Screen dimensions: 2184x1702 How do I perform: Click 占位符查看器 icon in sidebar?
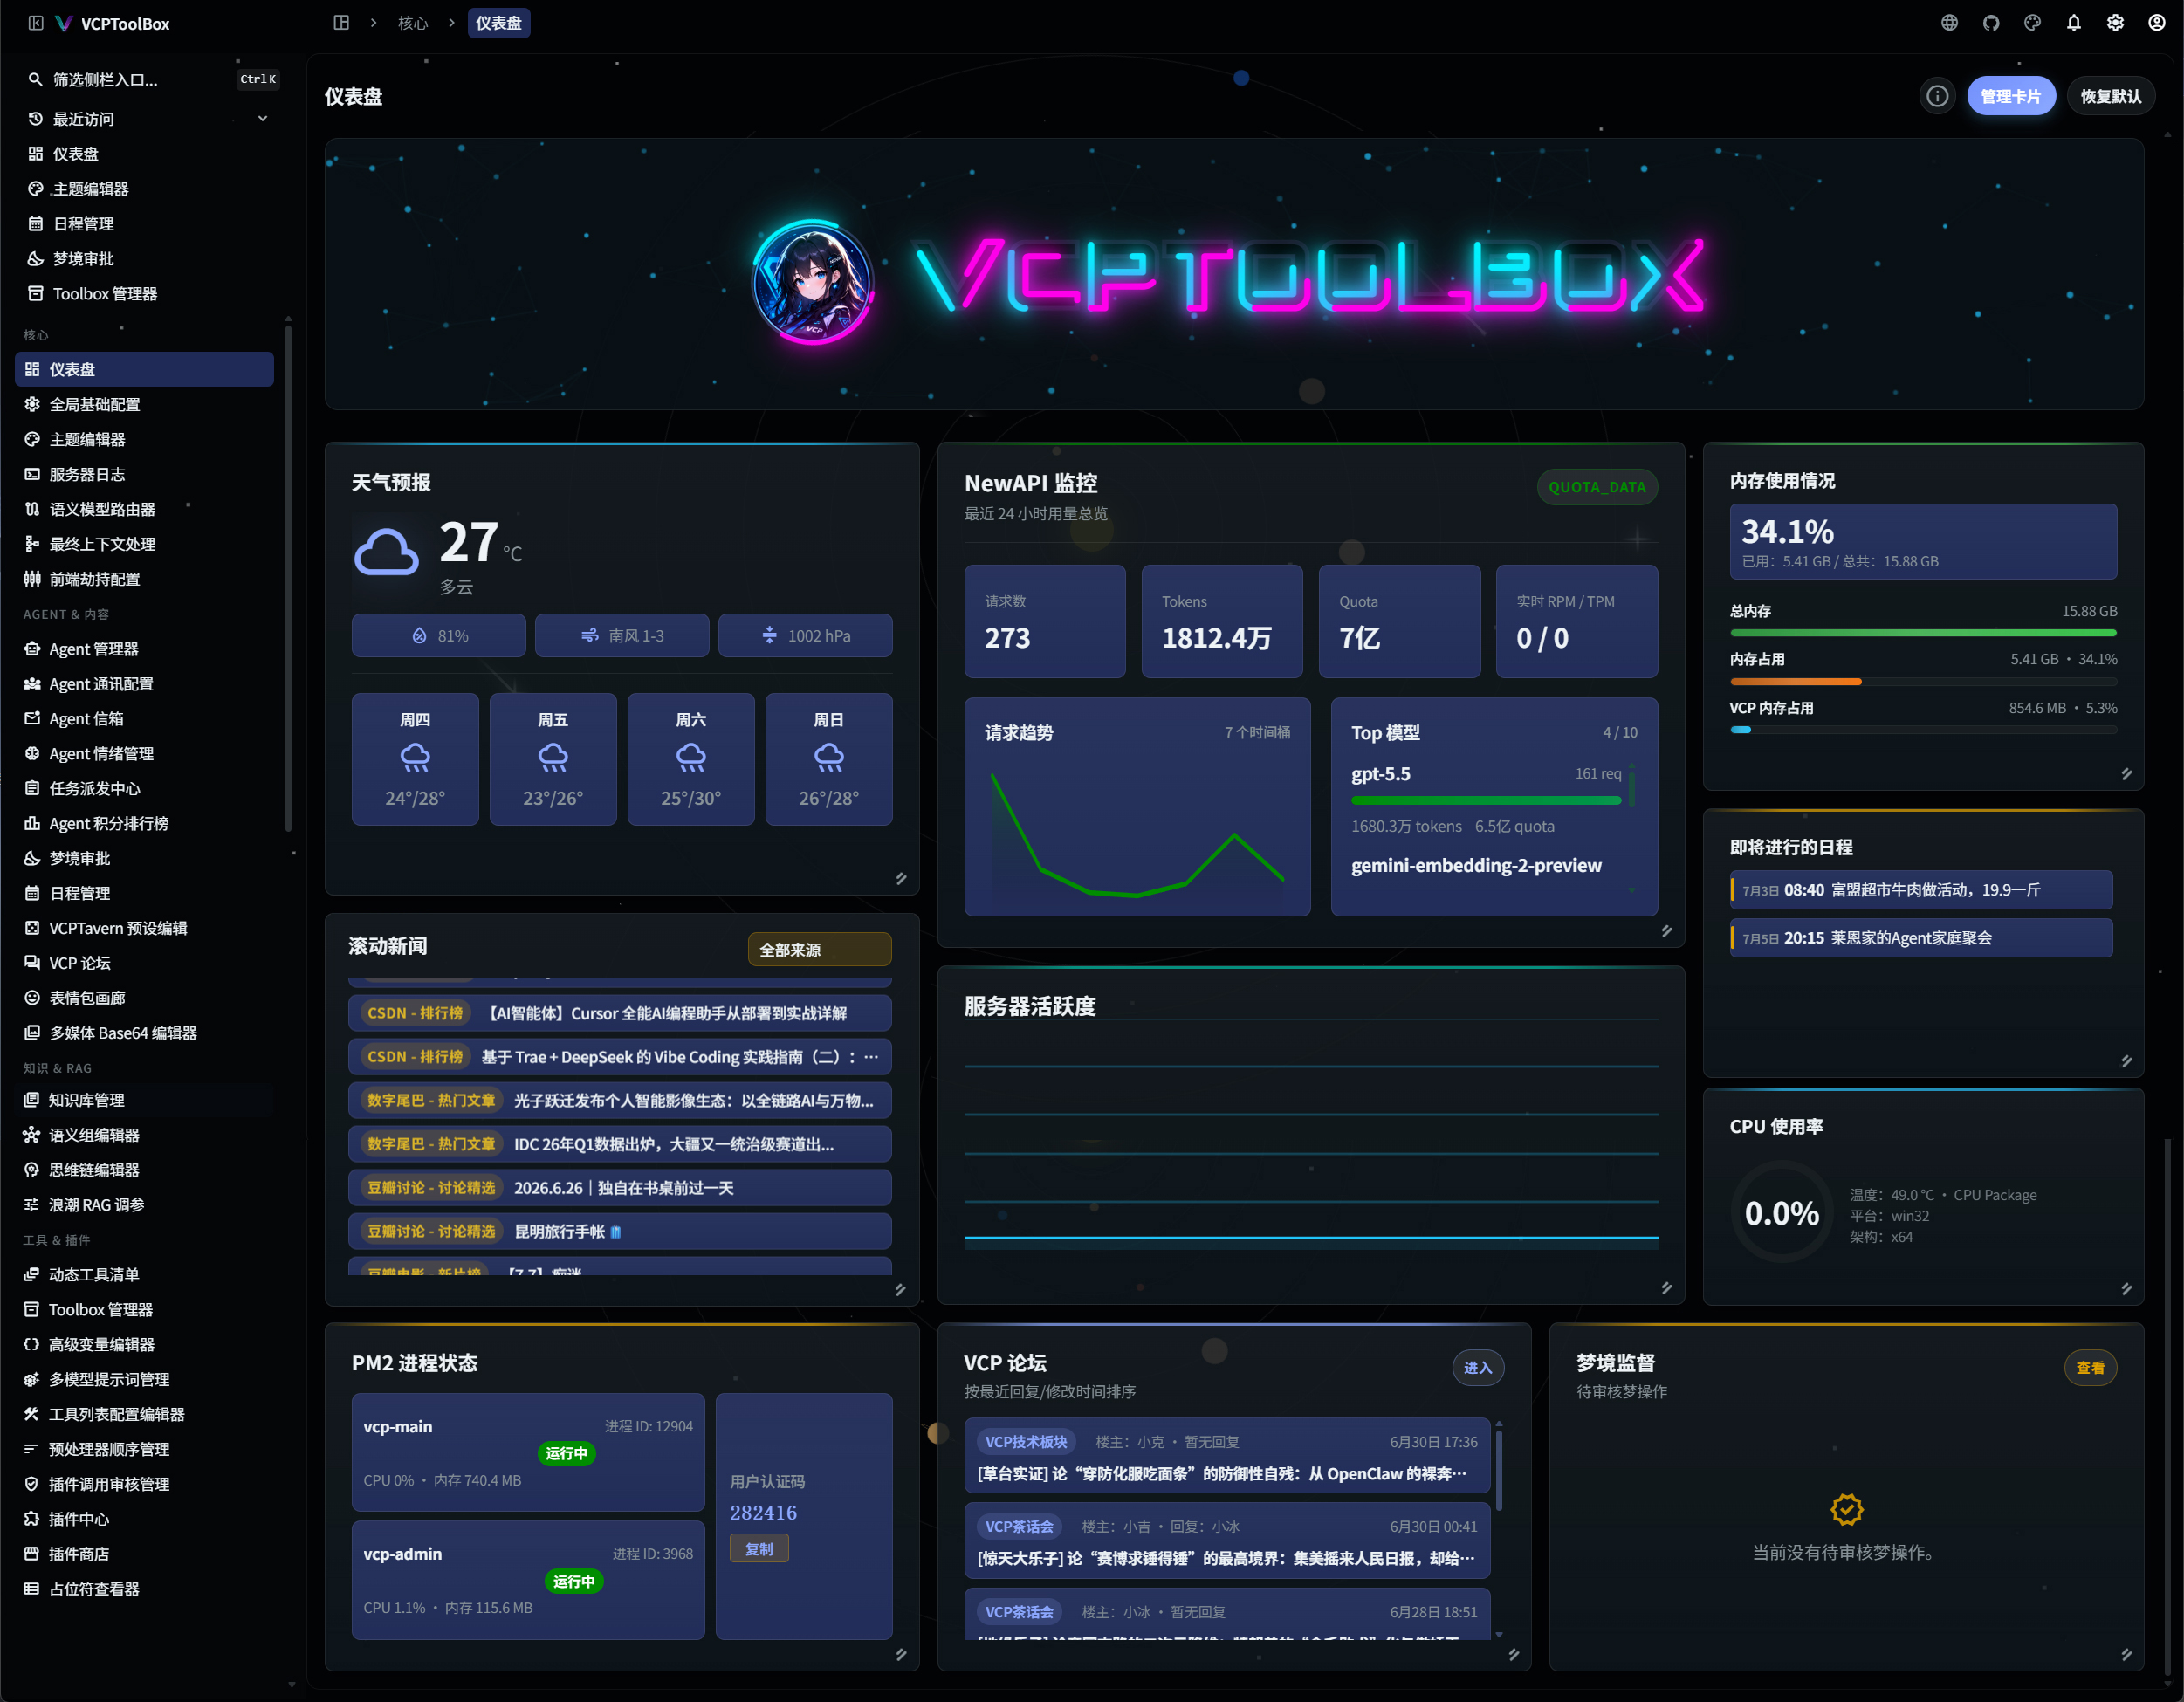click(32, 1589)
